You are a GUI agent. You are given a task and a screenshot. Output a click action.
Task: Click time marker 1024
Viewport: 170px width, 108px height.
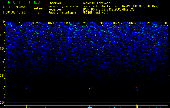[67, 23]
